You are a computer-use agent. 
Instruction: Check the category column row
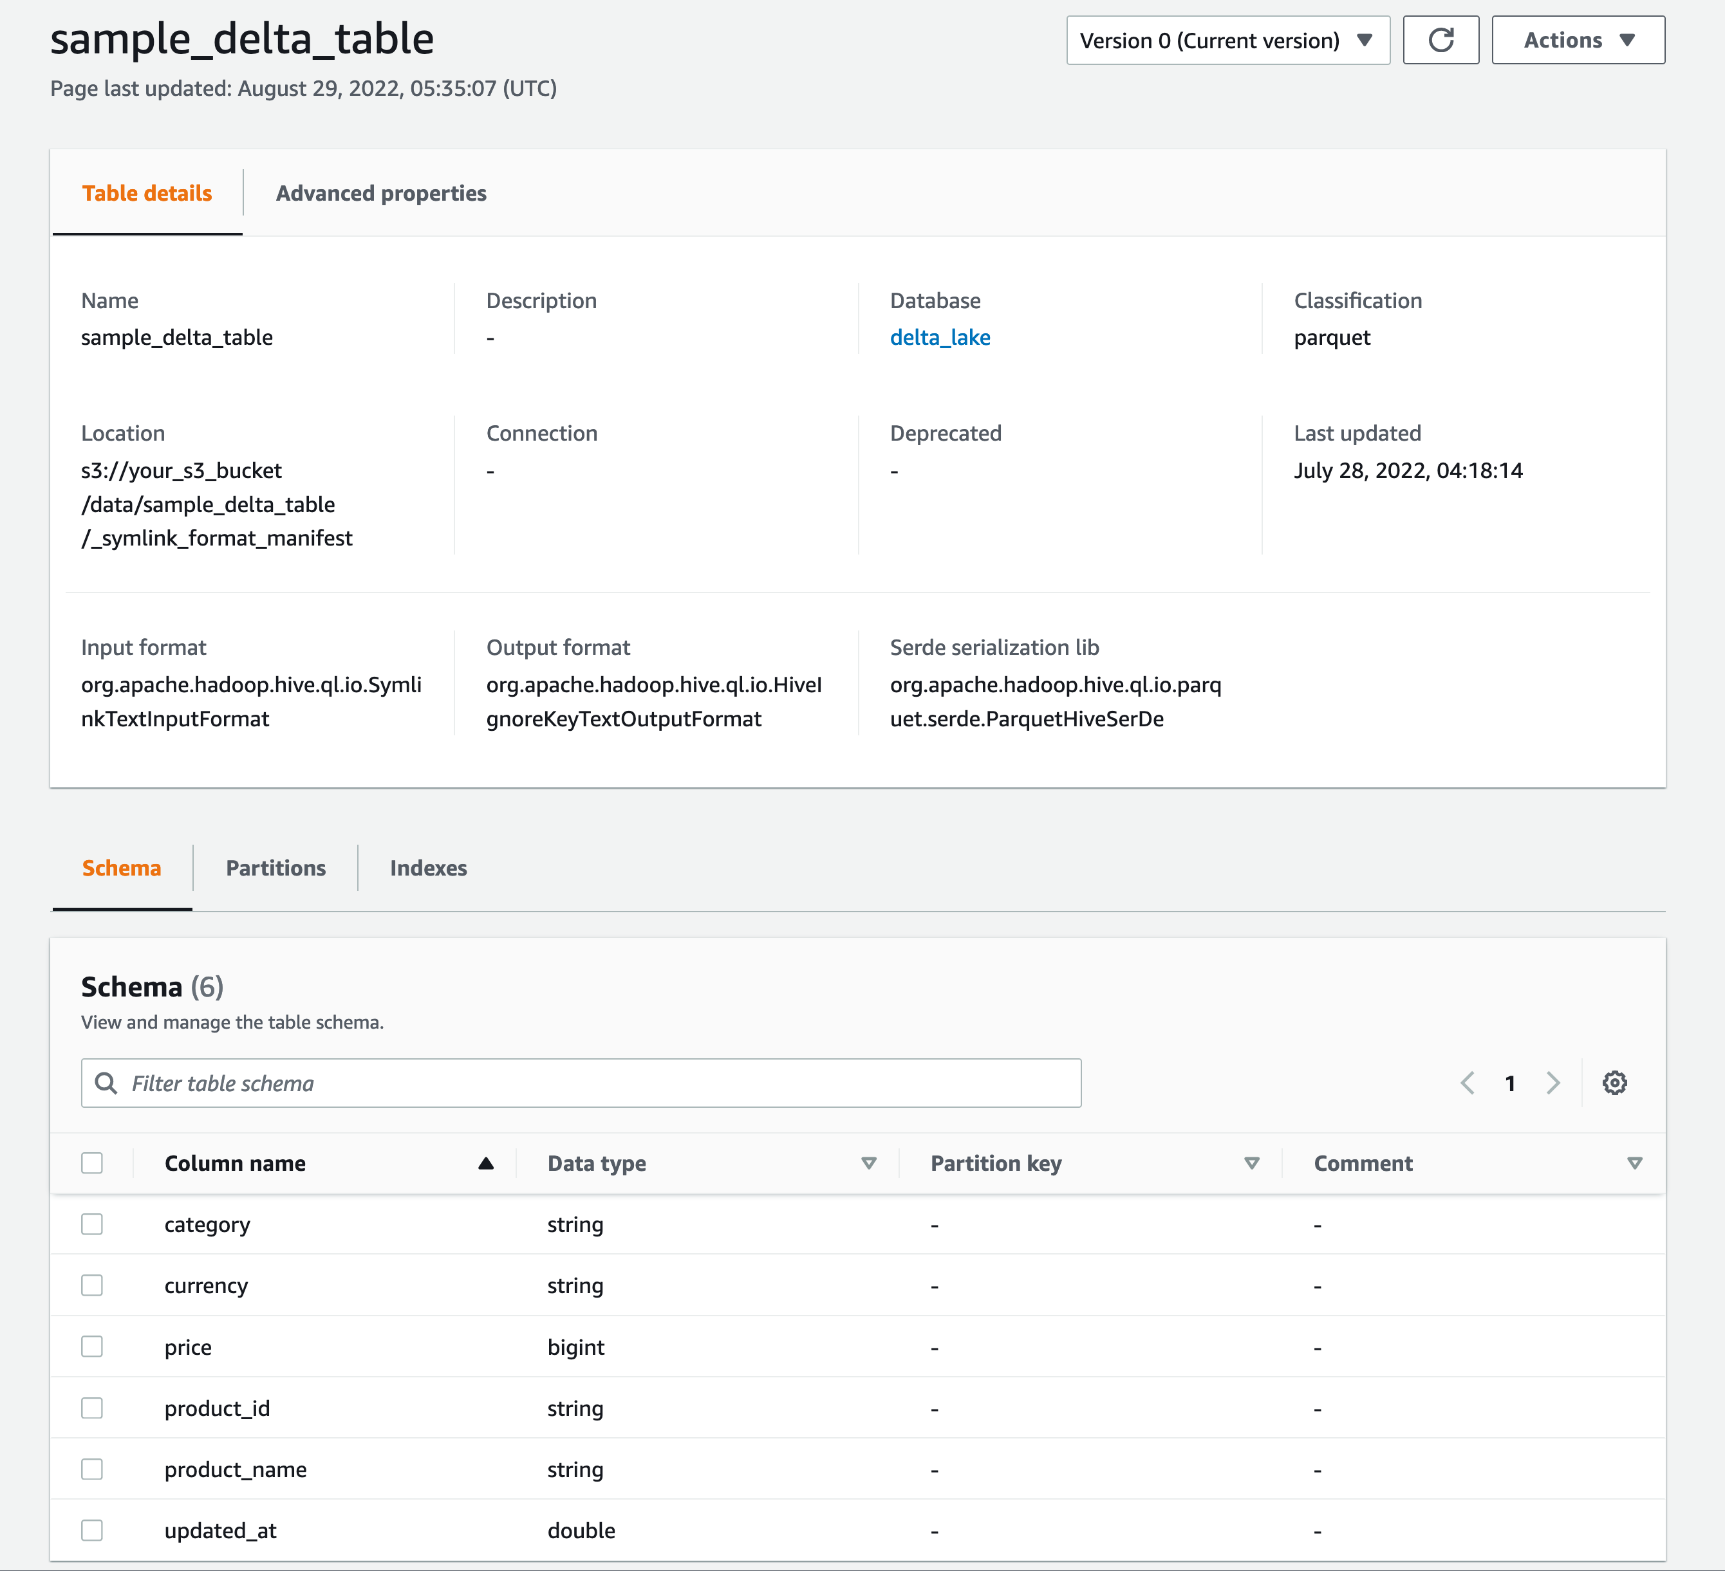coord(91,1224)
